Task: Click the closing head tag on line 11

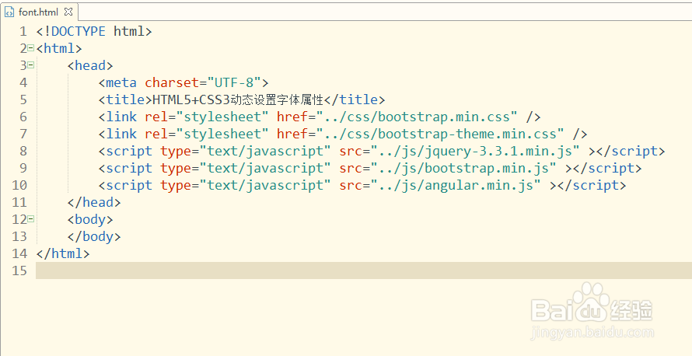Action: click(x=94, y=202)
